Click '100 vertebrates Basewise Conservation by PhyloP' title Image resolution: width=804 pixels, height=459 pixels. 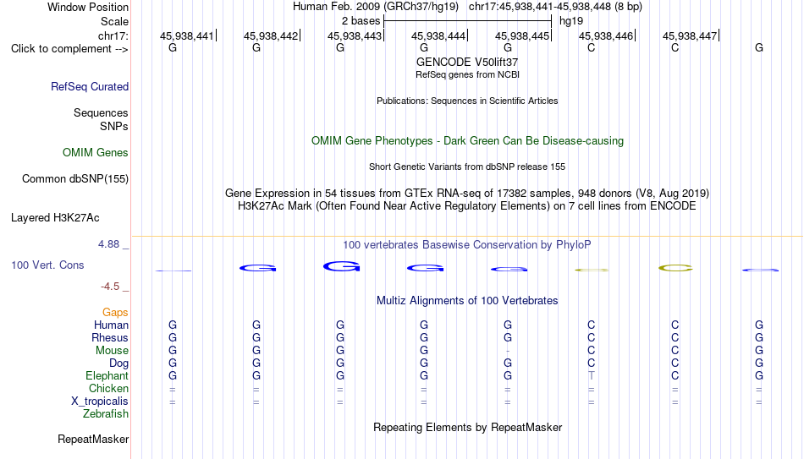pos(467,245)
